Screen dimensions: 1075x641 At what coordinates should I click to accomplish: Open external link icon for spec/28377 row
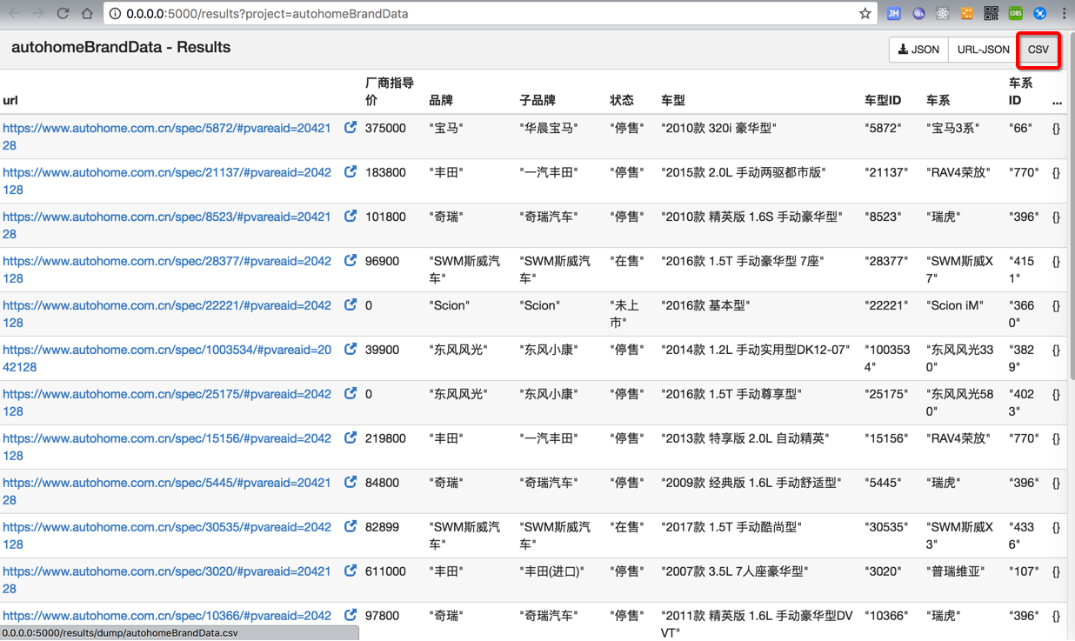351,260
